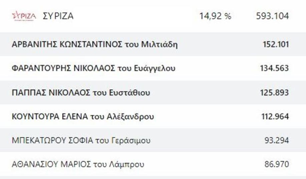
Task: Click the ΣΥΡΙΖΑ party logo
Action: pos(24,16)
